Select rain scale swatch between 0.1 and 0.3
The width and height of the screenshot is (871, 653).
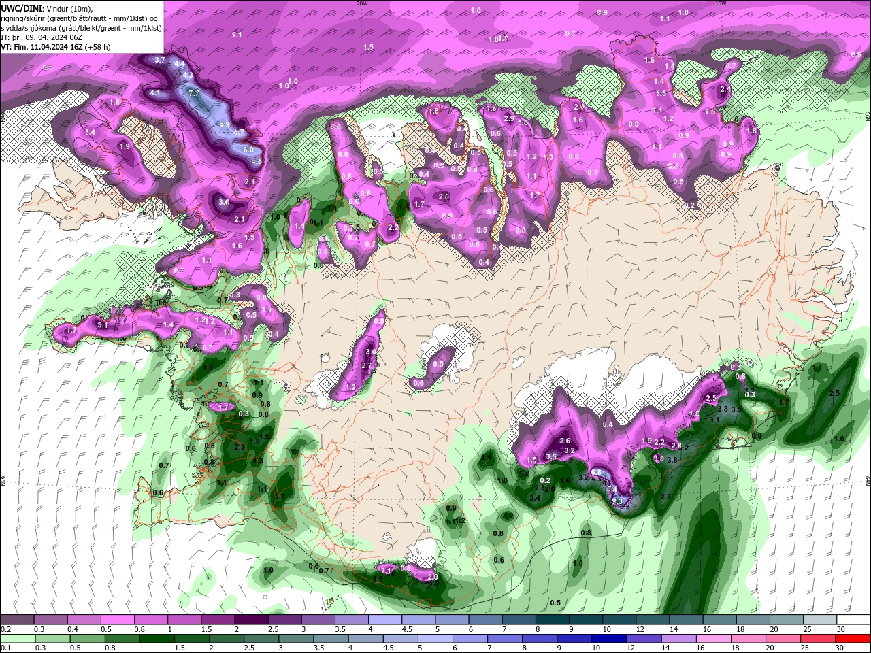18,638
